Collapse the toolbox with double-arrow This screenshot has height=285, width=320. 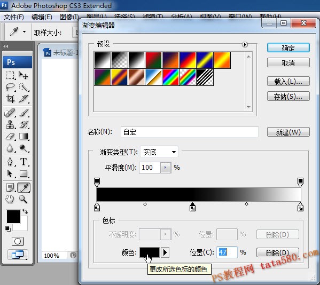click(6, 46)
